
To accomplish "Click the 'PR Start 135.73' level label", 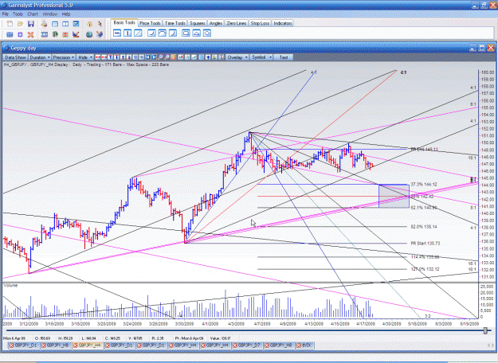I will pyautogui.click(x=425, y=244).
